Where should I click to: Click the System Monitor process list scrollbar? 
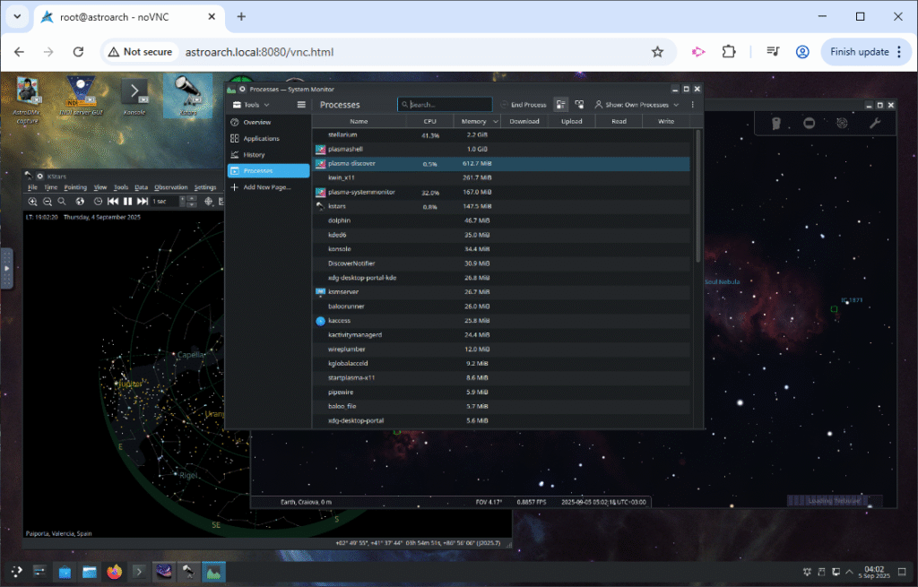(697, 196)
